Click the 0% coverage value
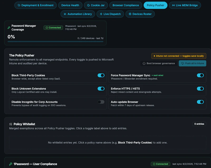The height and width of the screenshot is (168, 211). pos(11,37)
